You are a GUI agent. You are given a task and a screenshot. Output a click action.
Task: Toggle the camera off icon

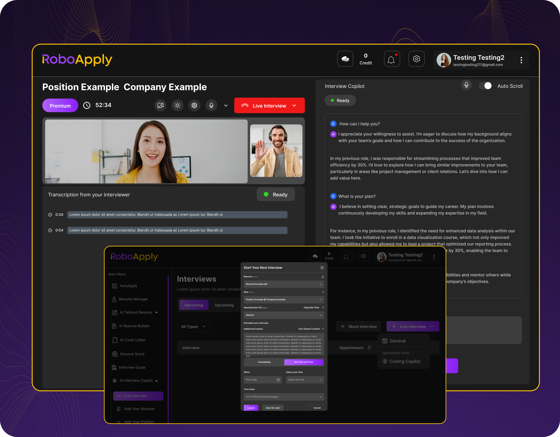(161, 105)
